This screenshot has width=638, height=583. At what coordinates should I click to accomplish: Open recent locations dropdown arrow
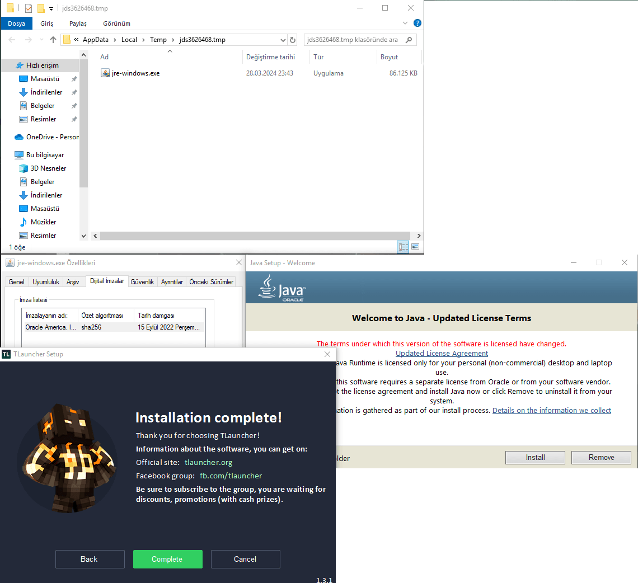(41, 40)
